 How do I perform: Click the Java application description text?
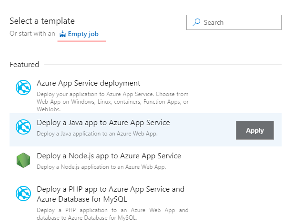pyautogui.click(x=97, y=134)
